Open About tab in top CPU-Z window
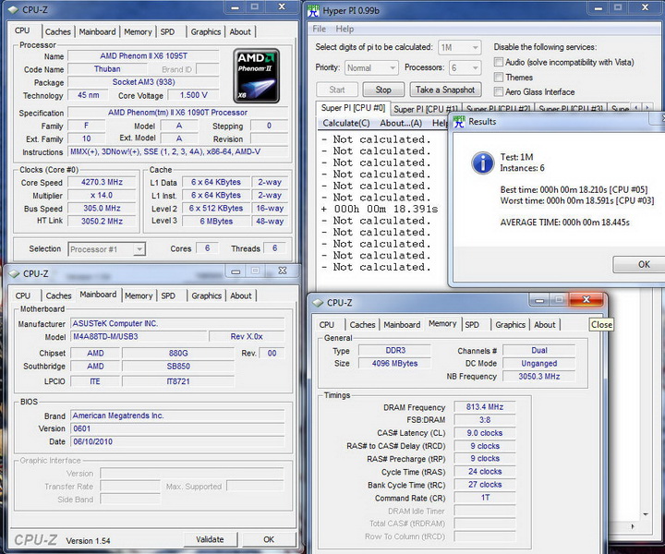Image resolution: width=665 pixels, height=554 pixels. coord(240,31)
